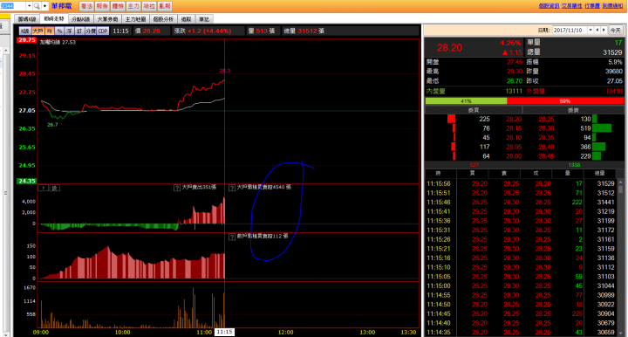Toggle the chart option button left of 分價
The width and height of the screenshot is (628, 337).
pos(79,31)
